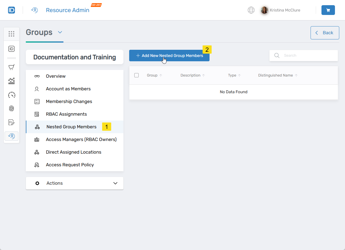Select the ID badge icon in sidebar

(11, 49)
